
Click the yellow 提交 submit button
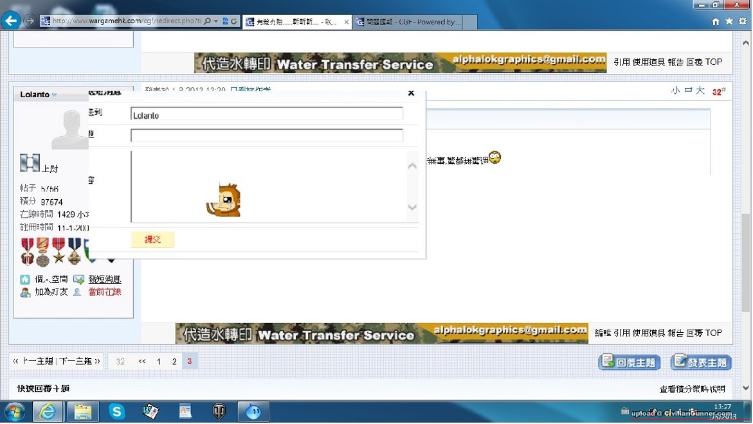pyautogui.click(x=152, y=240)
